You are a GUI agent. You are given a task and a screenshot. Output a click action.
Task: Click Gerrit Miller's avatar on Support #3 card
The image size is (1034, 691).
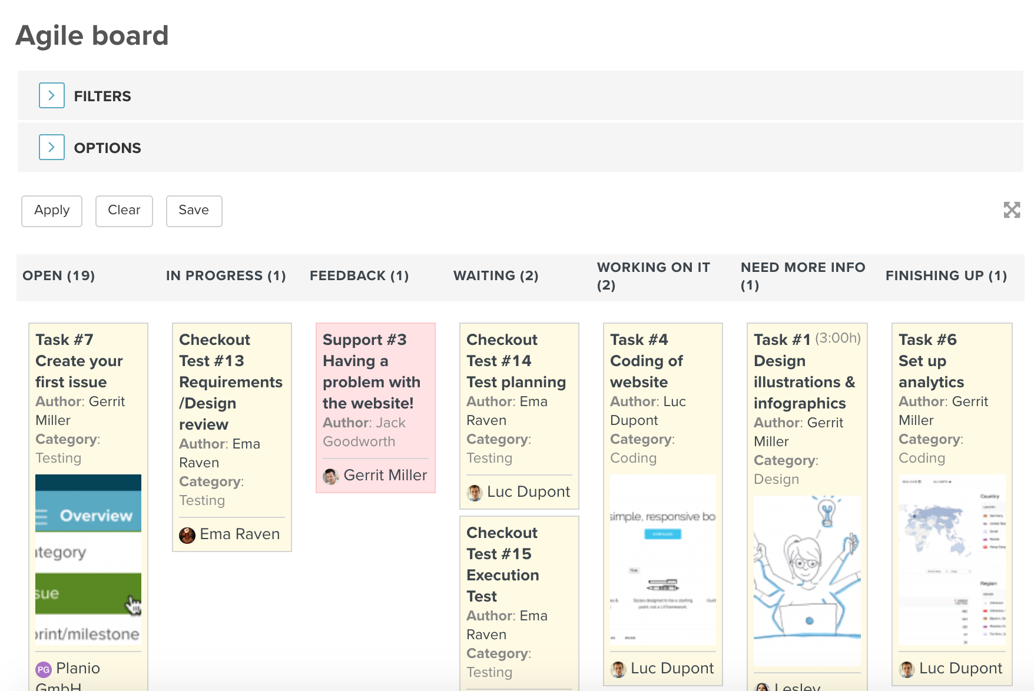tap(331, 476)
